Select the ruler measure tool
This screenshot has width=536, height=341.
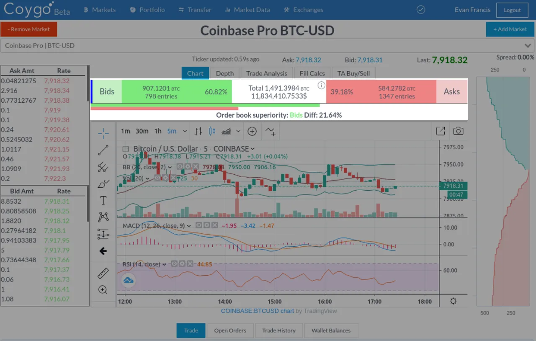point(103,274)
